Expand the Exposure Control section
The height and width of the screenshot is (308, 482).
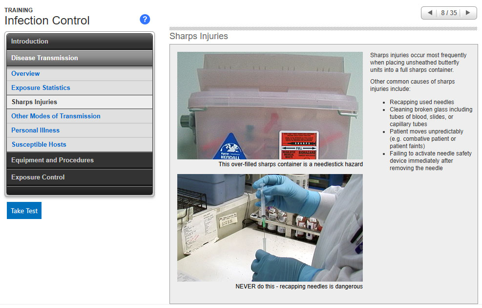pyautogui.click(x=80, y=177)
